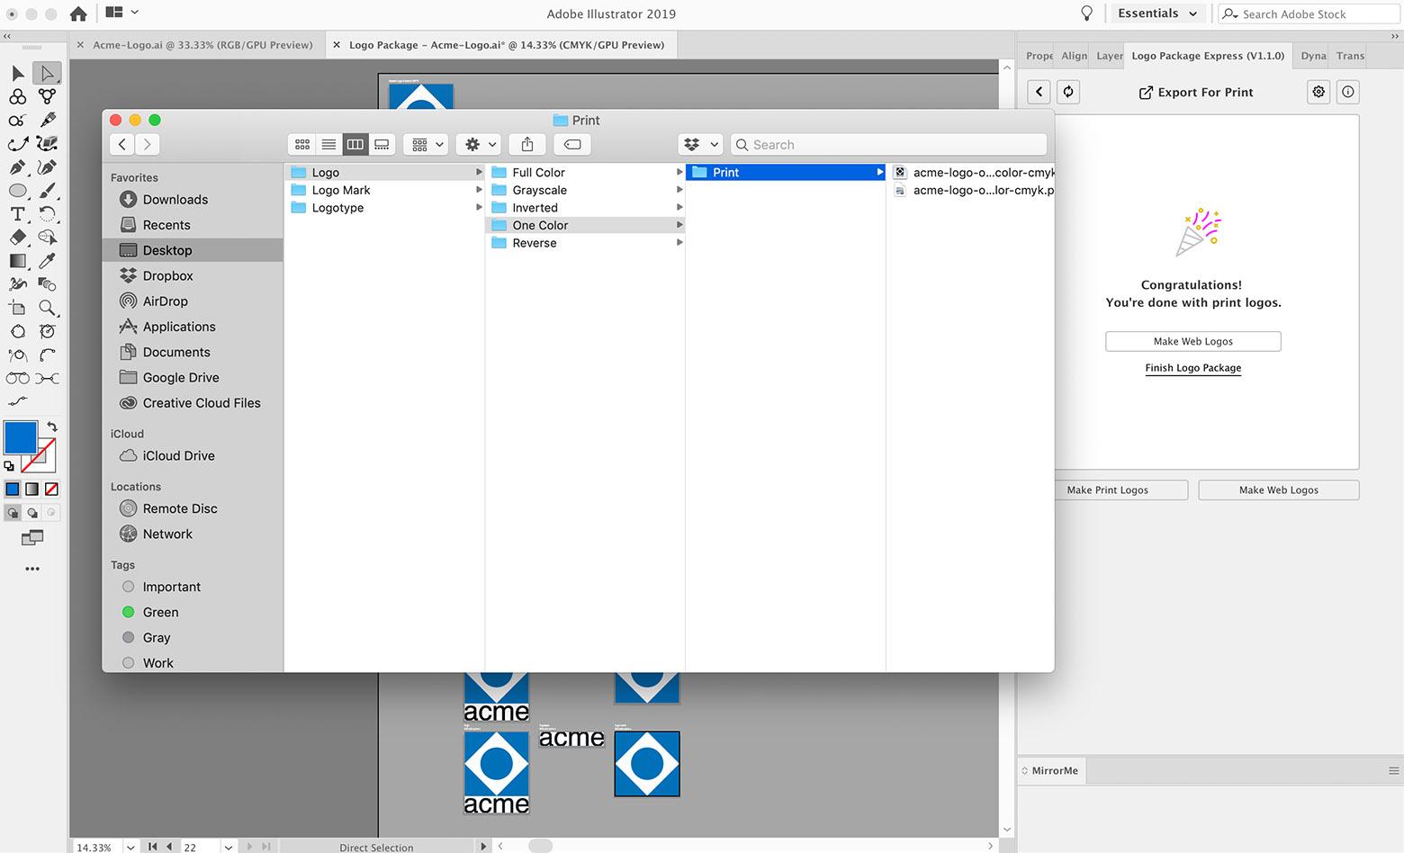Click the Edit Tags icon in Finder toolbar
The width and height of the screenshot is (1404, 853).
571,144
